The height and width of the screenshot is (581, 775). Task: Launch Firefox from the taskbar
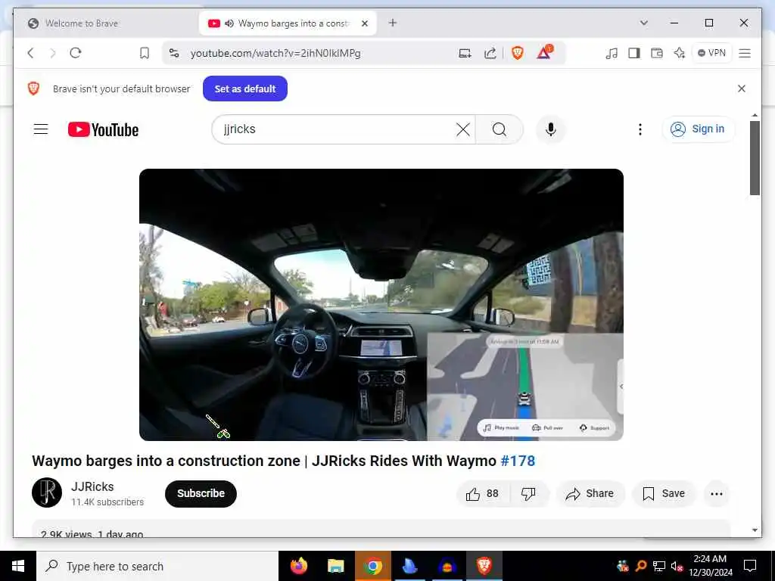click(x=298, y=566)
